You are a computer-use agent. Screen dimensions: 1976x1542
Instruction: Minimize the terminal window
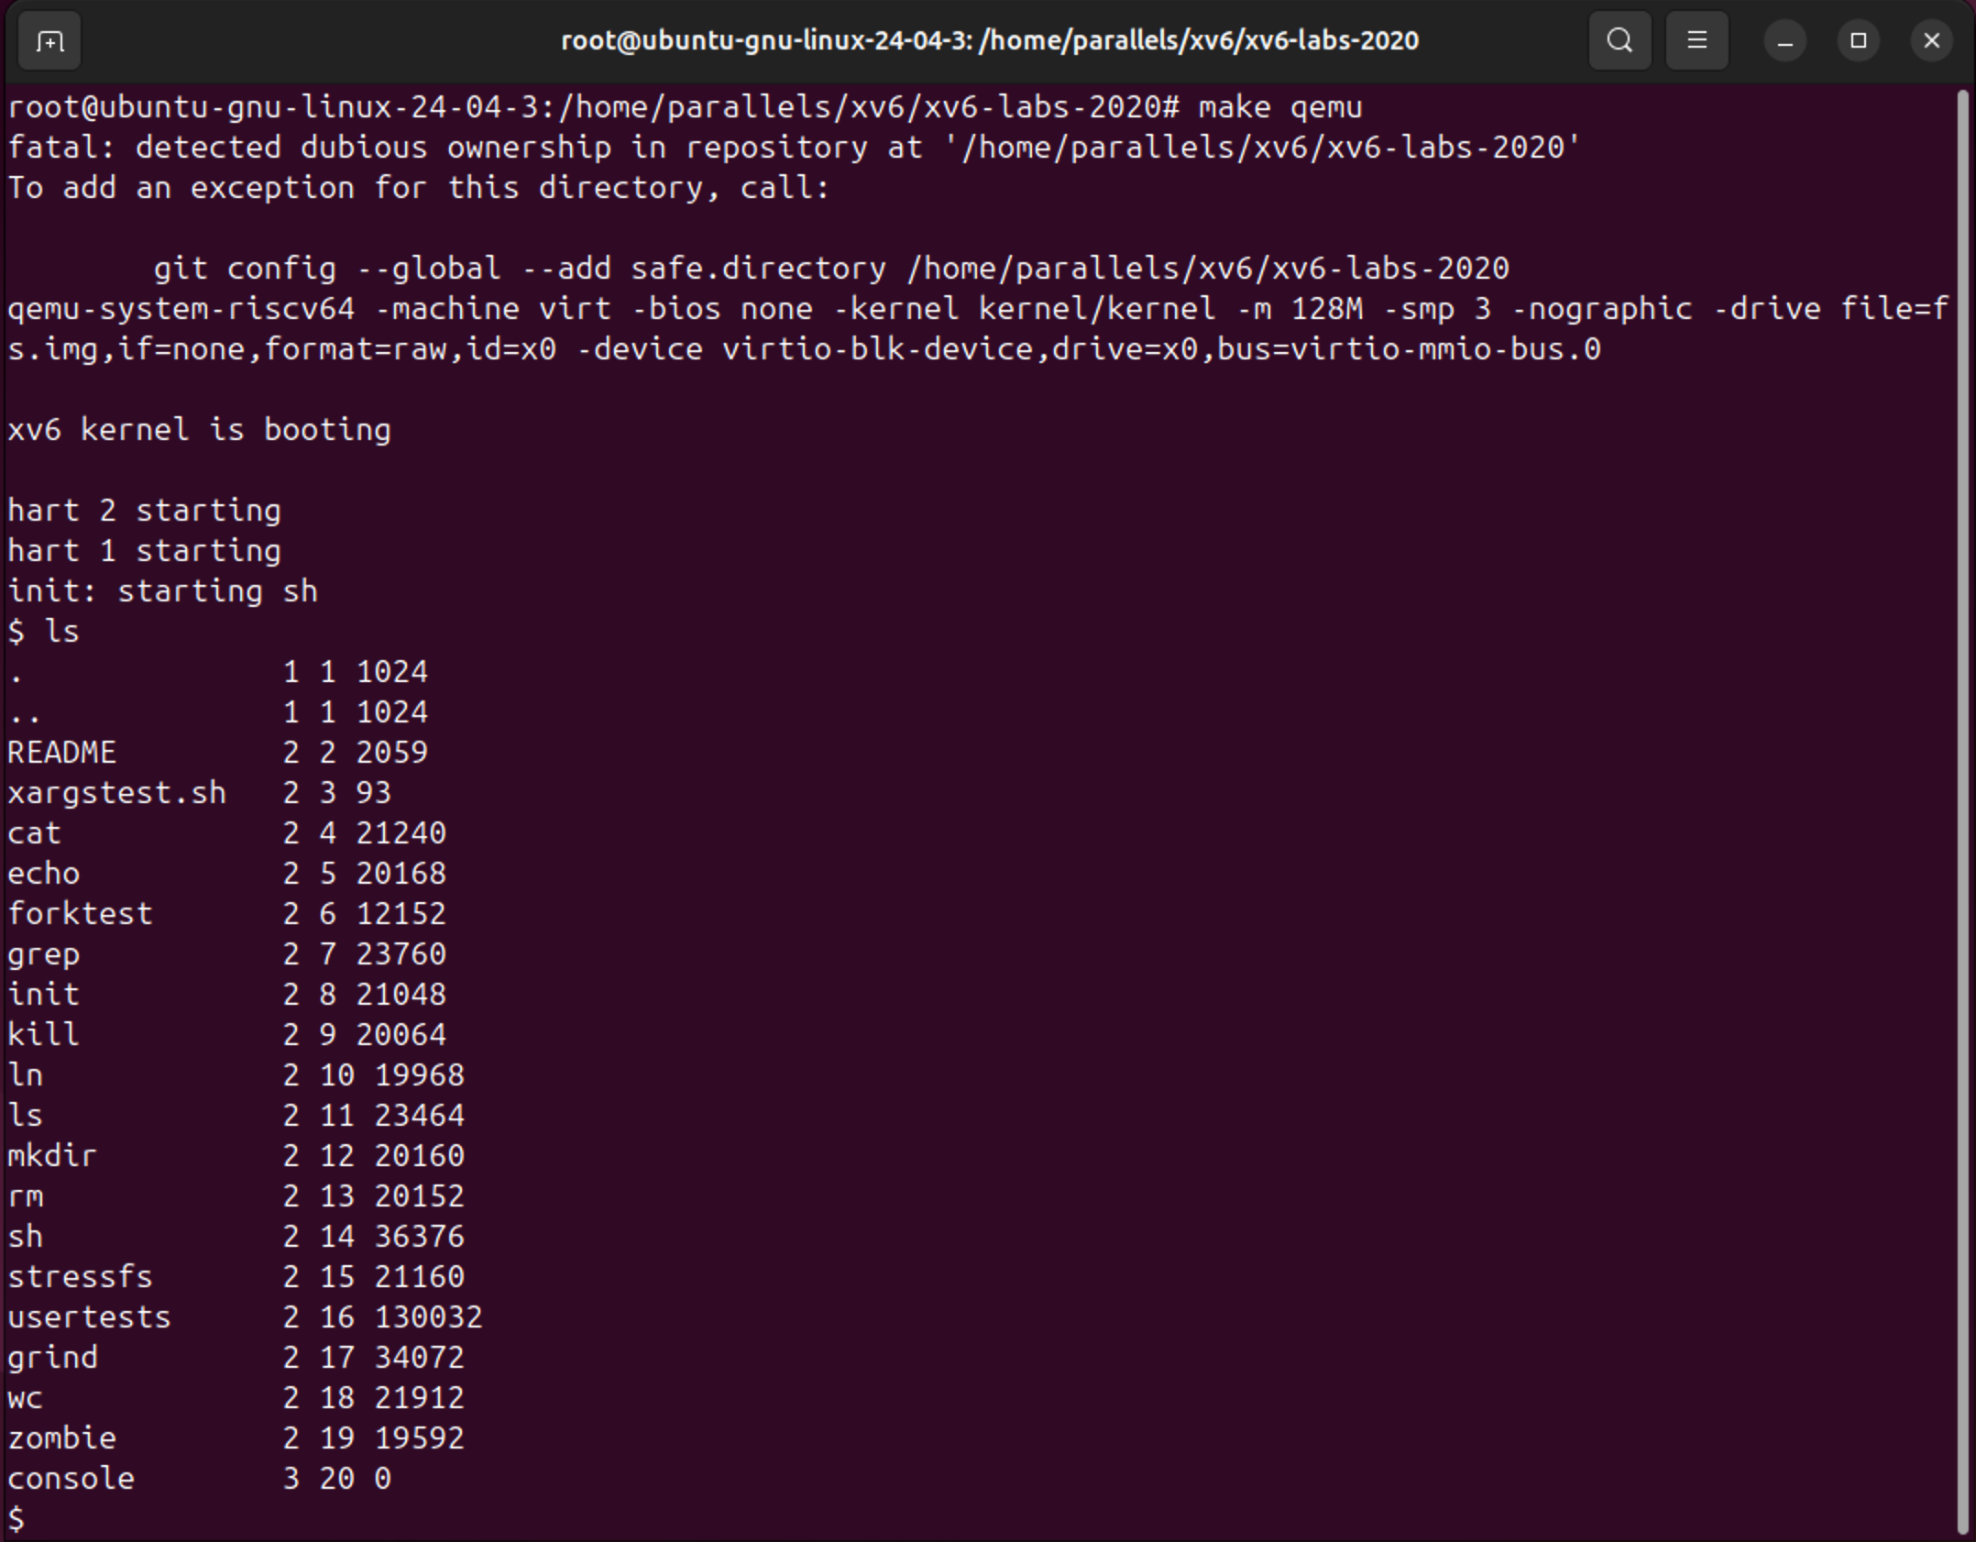[1784, 41]
